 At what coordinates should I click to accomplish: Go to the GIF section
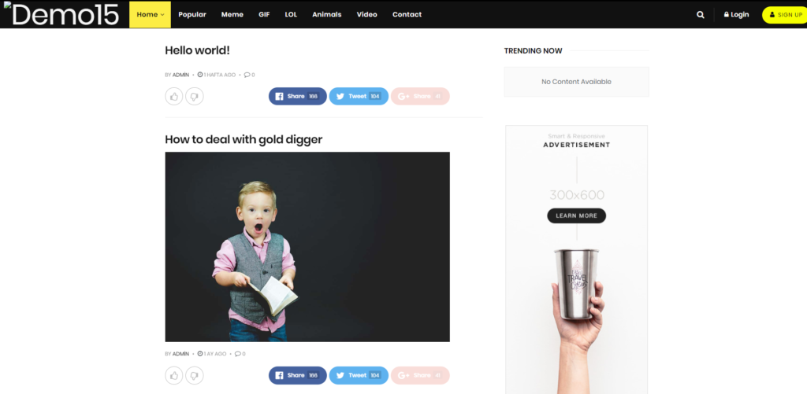[264, 14]
